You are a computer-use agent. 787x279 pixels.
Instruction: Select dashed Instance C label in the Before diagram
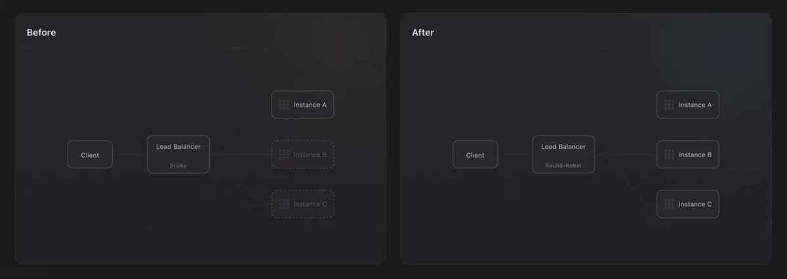point(310,204)
